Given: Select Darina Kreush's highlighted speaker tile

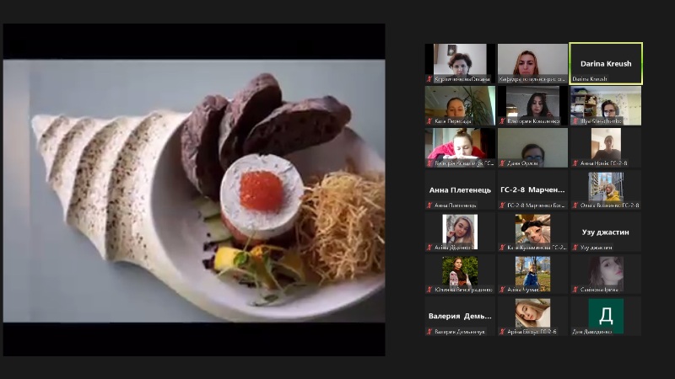Looking at the screenshot, I should [606, 64].
